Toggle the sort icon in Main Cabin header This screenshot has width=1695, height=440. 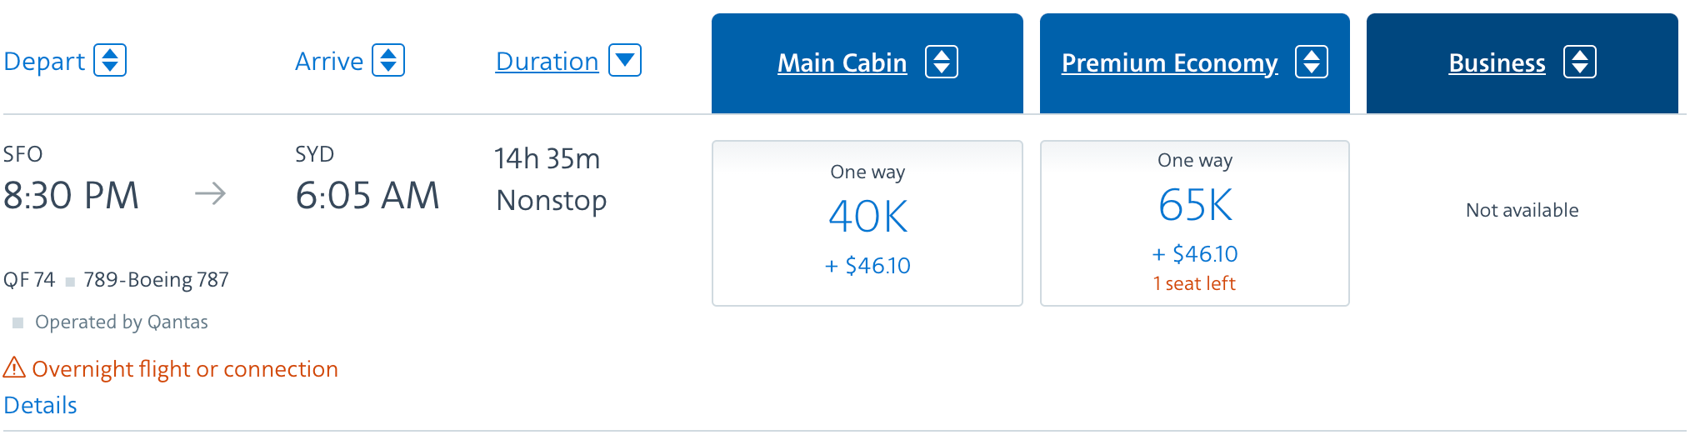click(x=942, y=62)
